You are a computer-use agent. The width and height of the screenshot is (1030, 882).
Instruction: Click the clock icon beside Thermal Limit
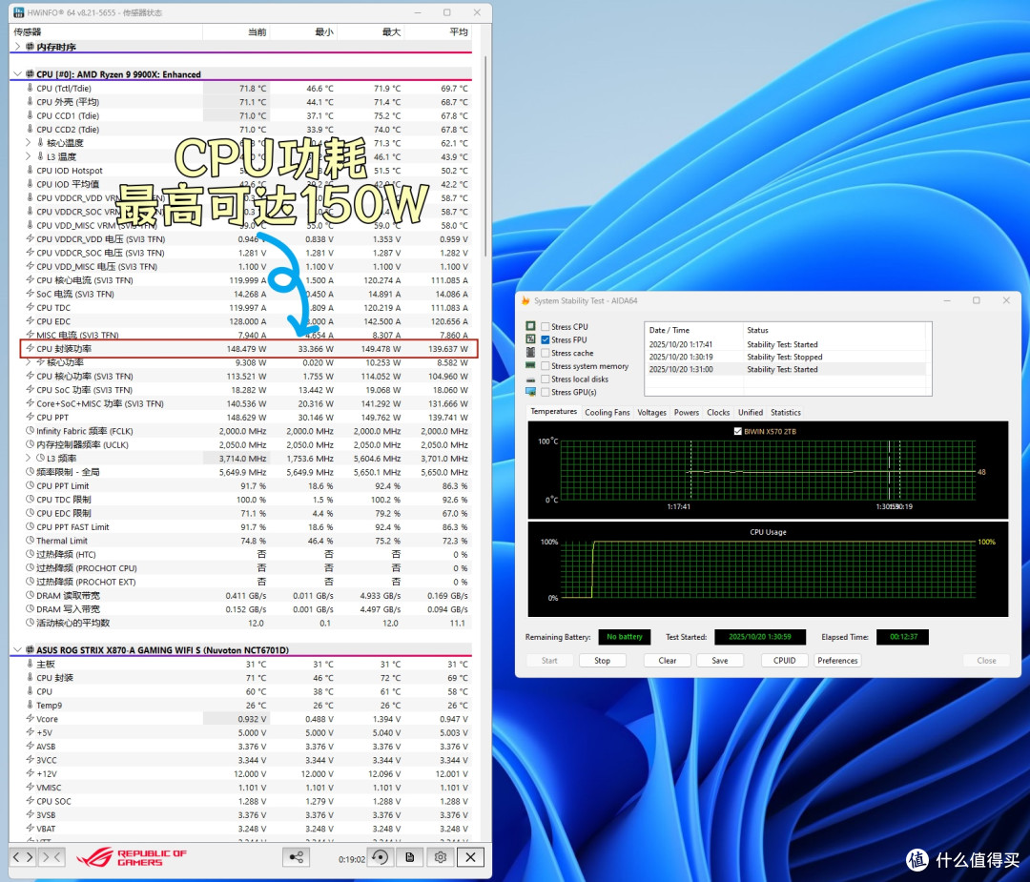point(30,541)
